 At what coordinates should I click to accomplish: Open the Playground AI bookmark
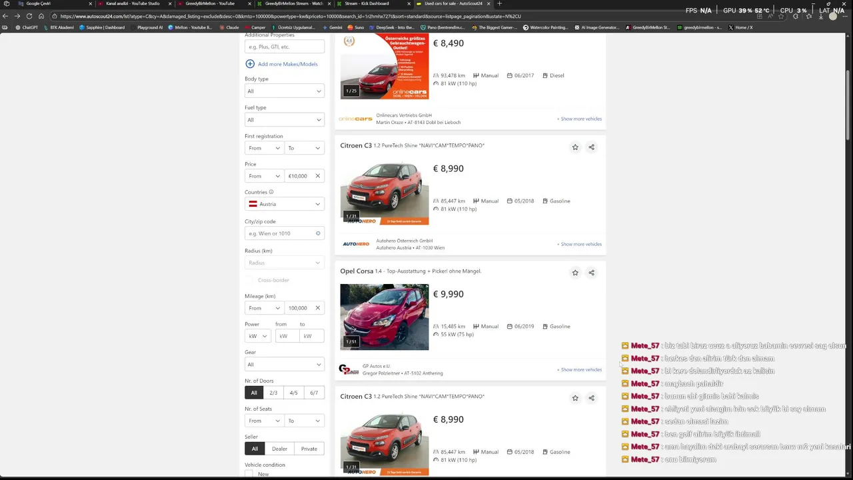pyautogui.click(x=146, y=27)
